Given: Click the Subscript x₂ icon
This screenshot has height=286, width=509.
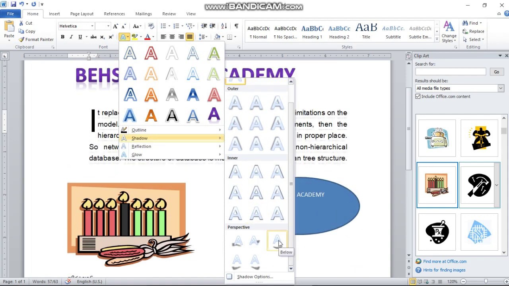Looking at the screenshot, I should [x=102, y=37].
